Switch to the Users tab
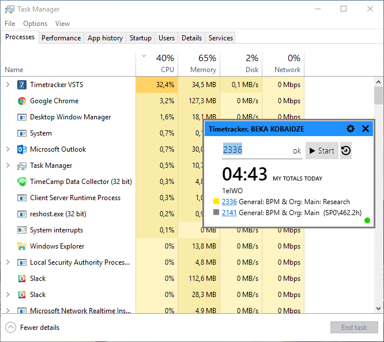The image size is (384, 342). 167,38
